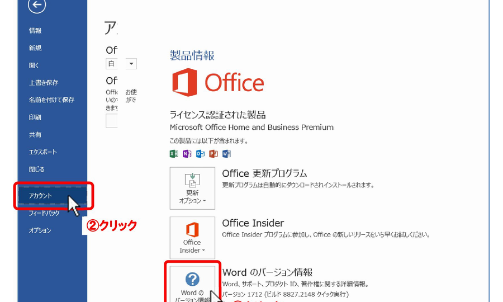The height and width of the screenshot is (302, 503).
Task: Click the Word のバージョン情報 heading
Action: coord(267,272)
